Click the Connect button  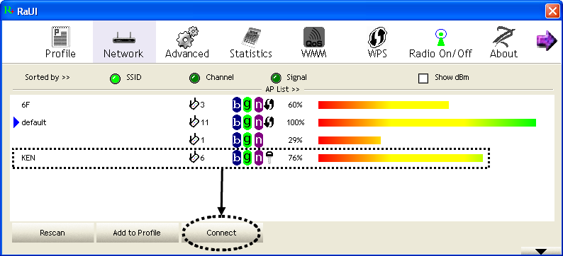pyautogui.click(x=221, y=233)
